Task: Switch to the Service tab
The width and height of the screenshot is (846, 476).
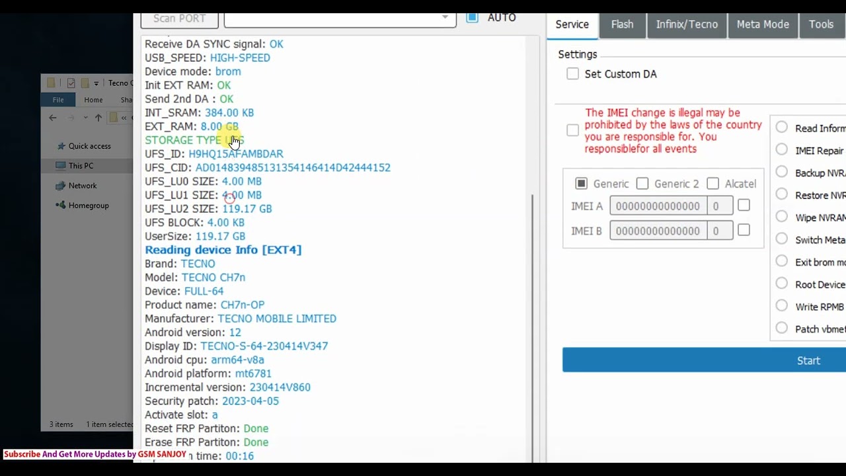Action: coord(572,24)
